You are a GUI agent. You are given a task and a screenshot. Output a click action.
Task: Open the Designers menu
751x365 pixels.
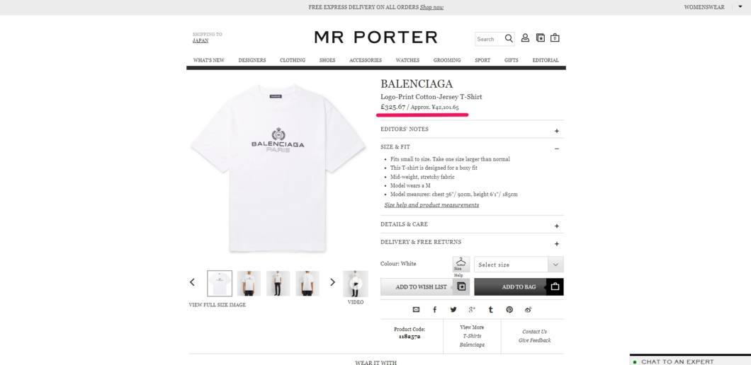[252, 60]
